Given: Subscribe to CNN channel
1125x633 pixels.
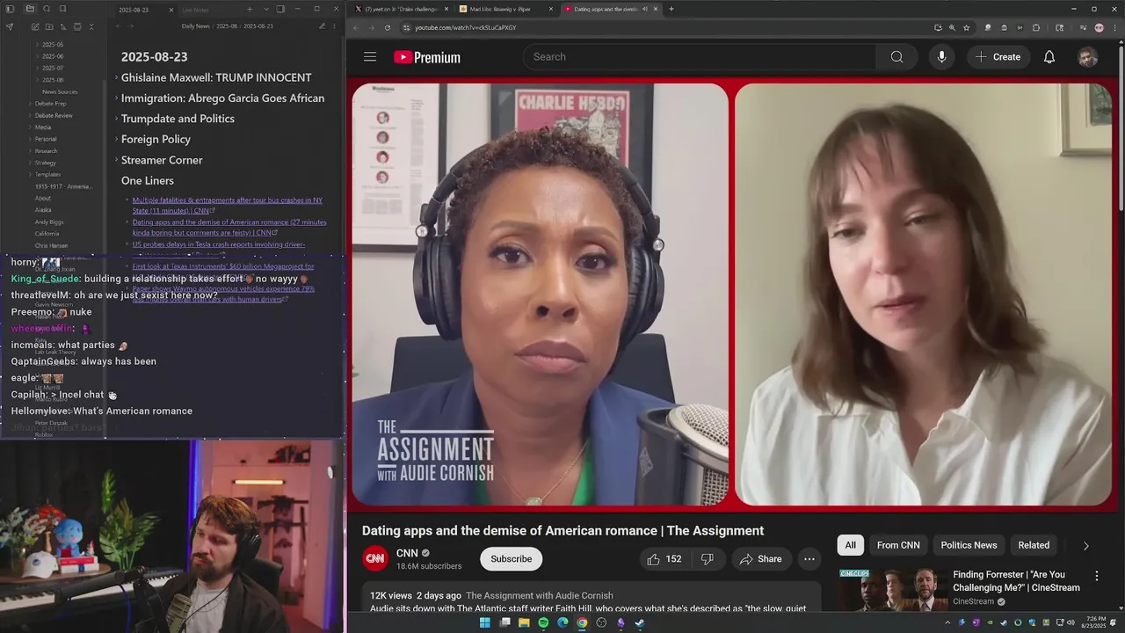Looking at the screenshot, I should (x=511, y=559).
